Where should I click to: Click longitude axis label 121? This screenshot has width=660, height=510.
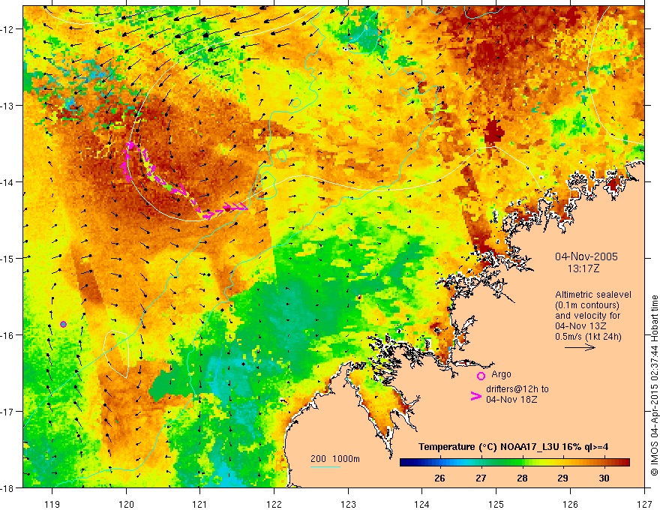(x=200, y=505)
